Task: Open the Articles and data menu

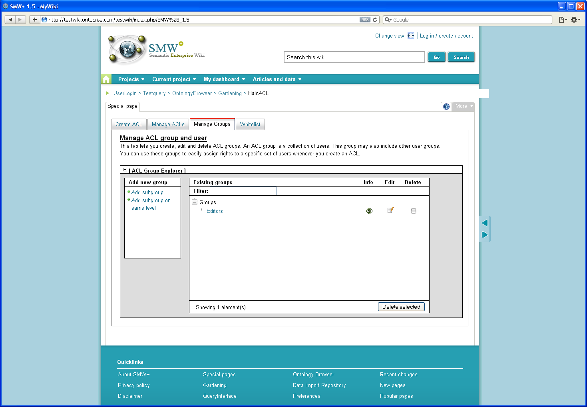Action: click(x=277, y=79)
